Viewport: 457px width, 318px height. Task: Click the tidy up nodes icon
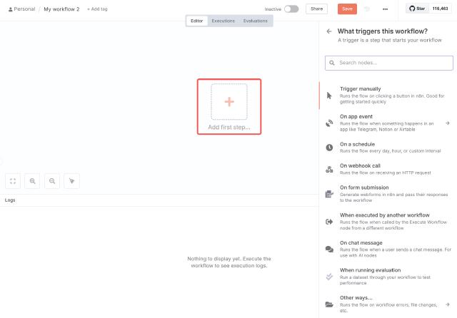[x=72, y=181]
